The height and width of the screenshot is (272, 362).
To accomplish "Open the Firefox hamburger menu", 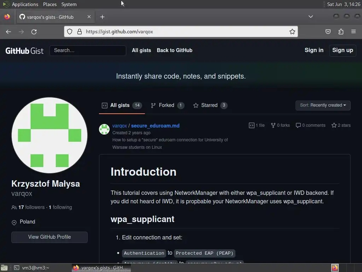I will (354, 32).
